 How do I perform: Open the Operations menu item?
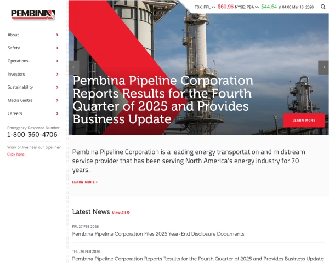[18, 61]
